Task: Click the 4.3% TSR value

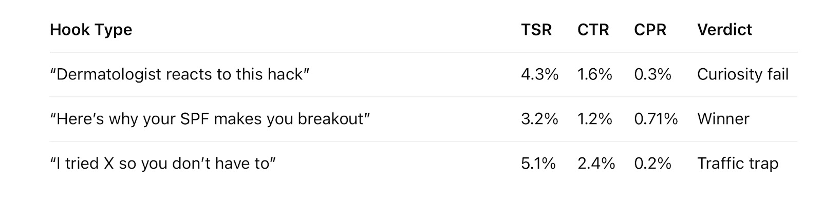Action: click(539, 75)
